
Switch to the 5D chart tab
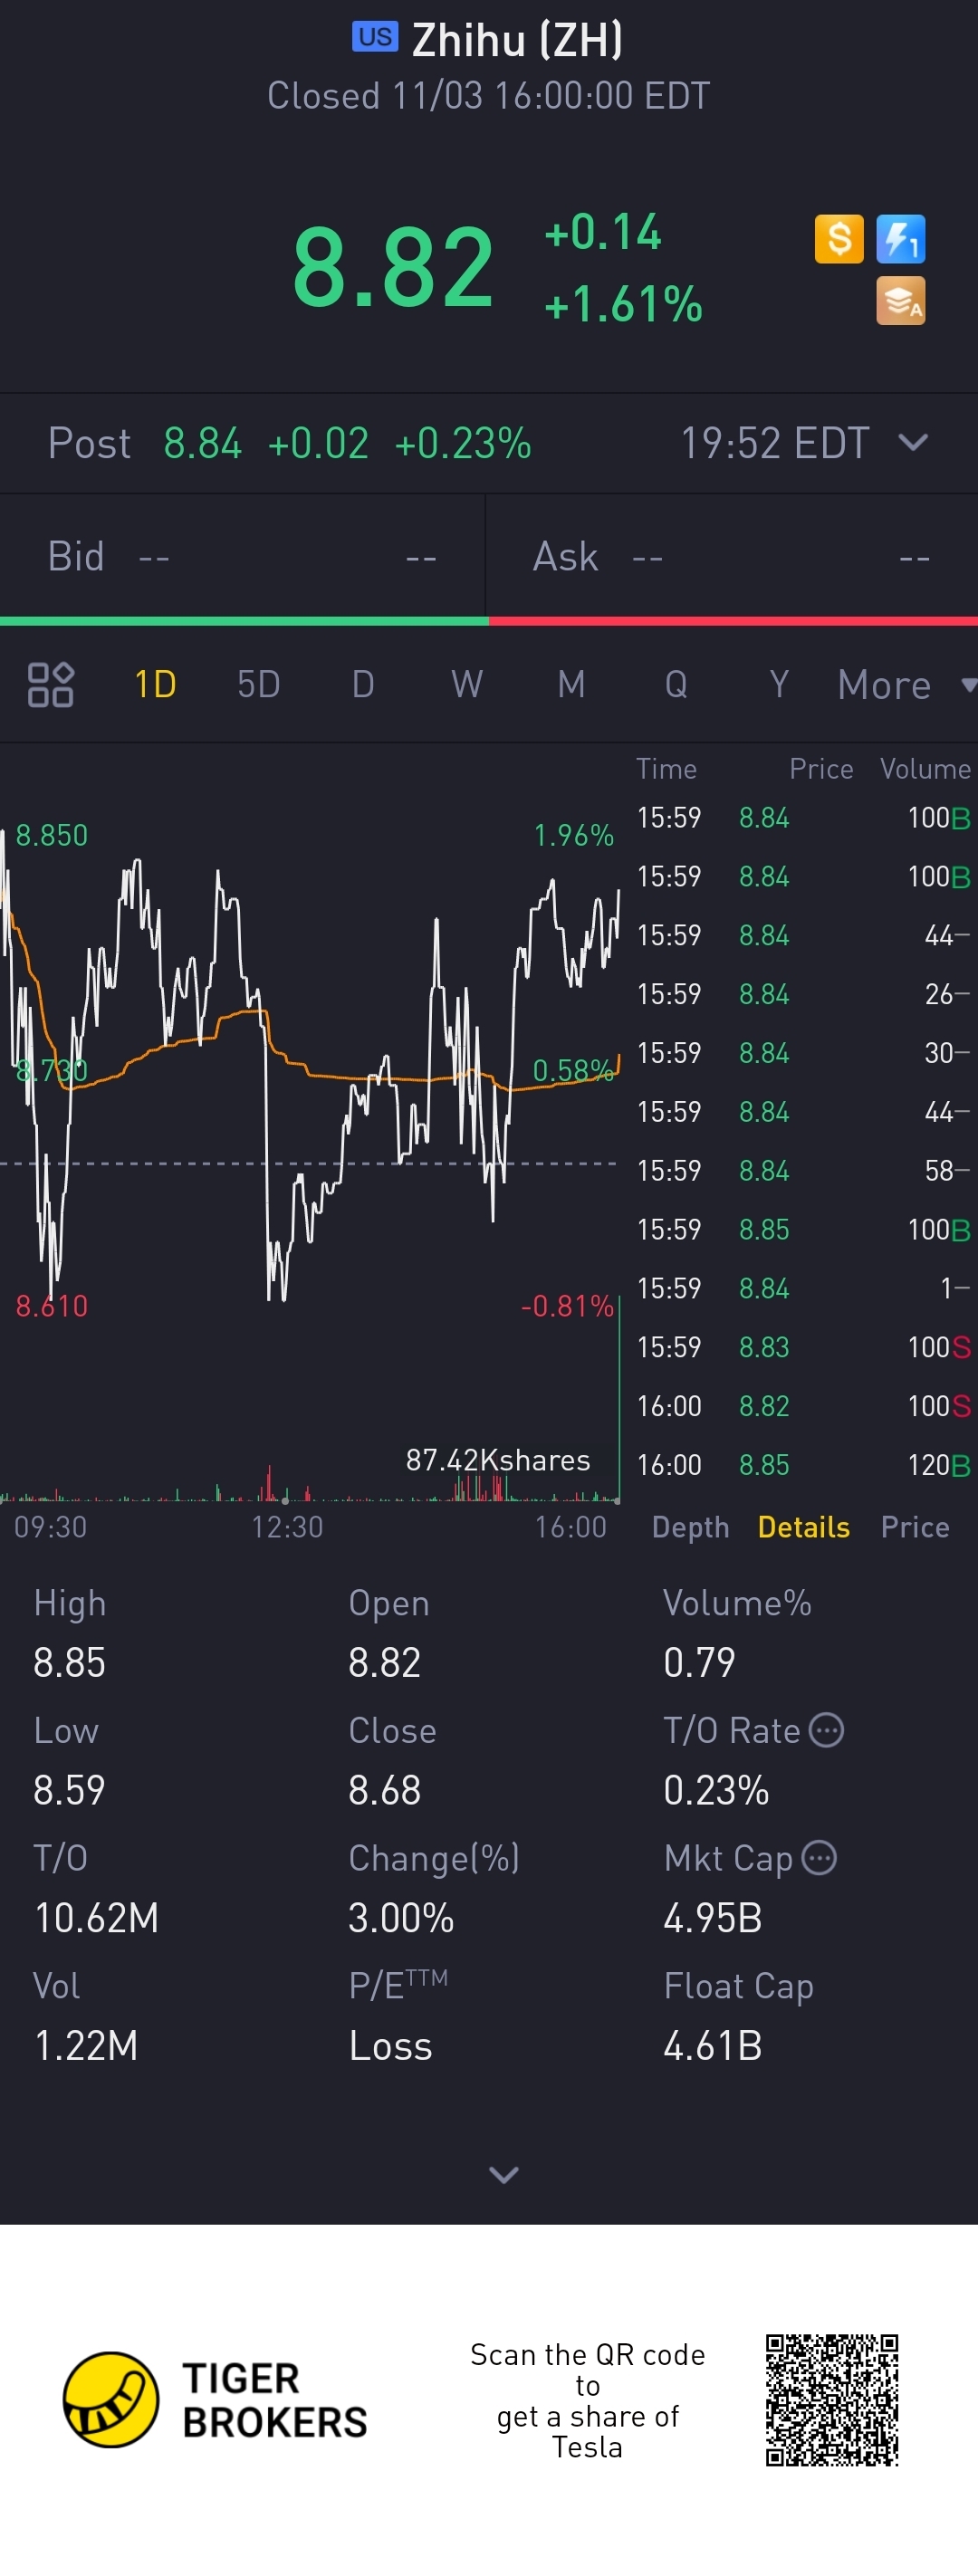(x=258, y=685)
